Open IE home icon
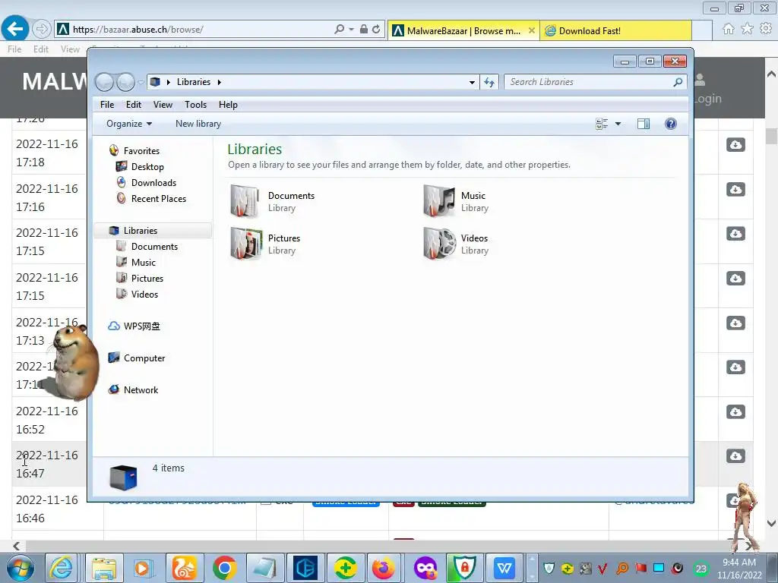This screenshot has width=778, height=583. coord(729,29)
